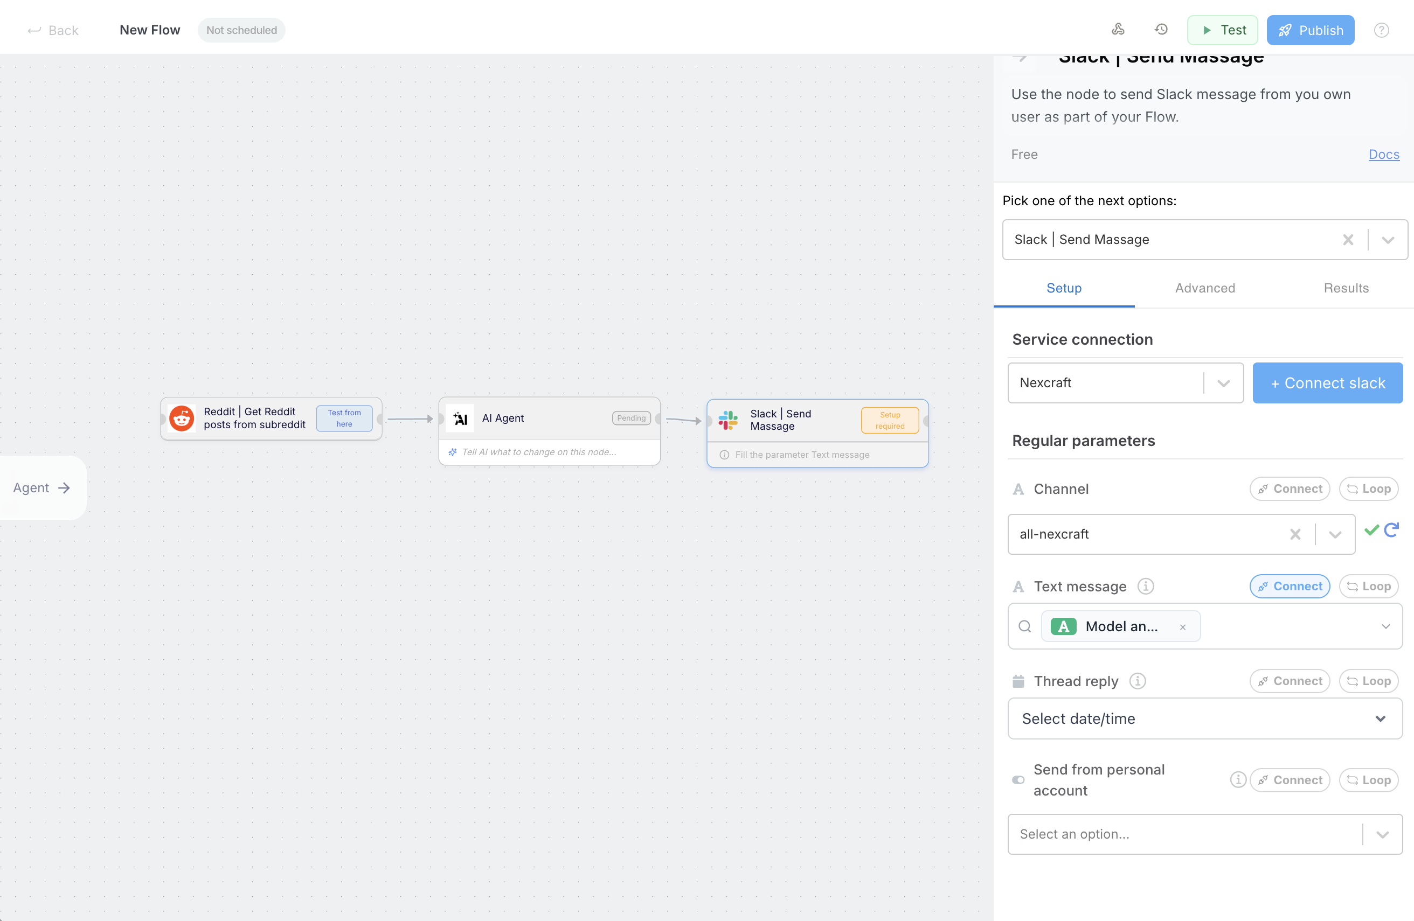Image resolution: width=1414 pixels, height=921 pixels.
Task: Remove the Model answer chip from Text message
Action: click(1182, 627)
